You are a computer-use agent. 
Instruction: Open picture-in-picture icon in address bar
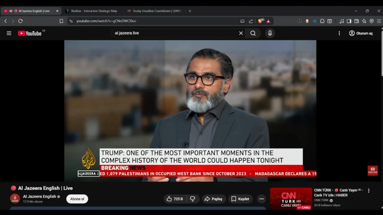click(x=242, y=21)
